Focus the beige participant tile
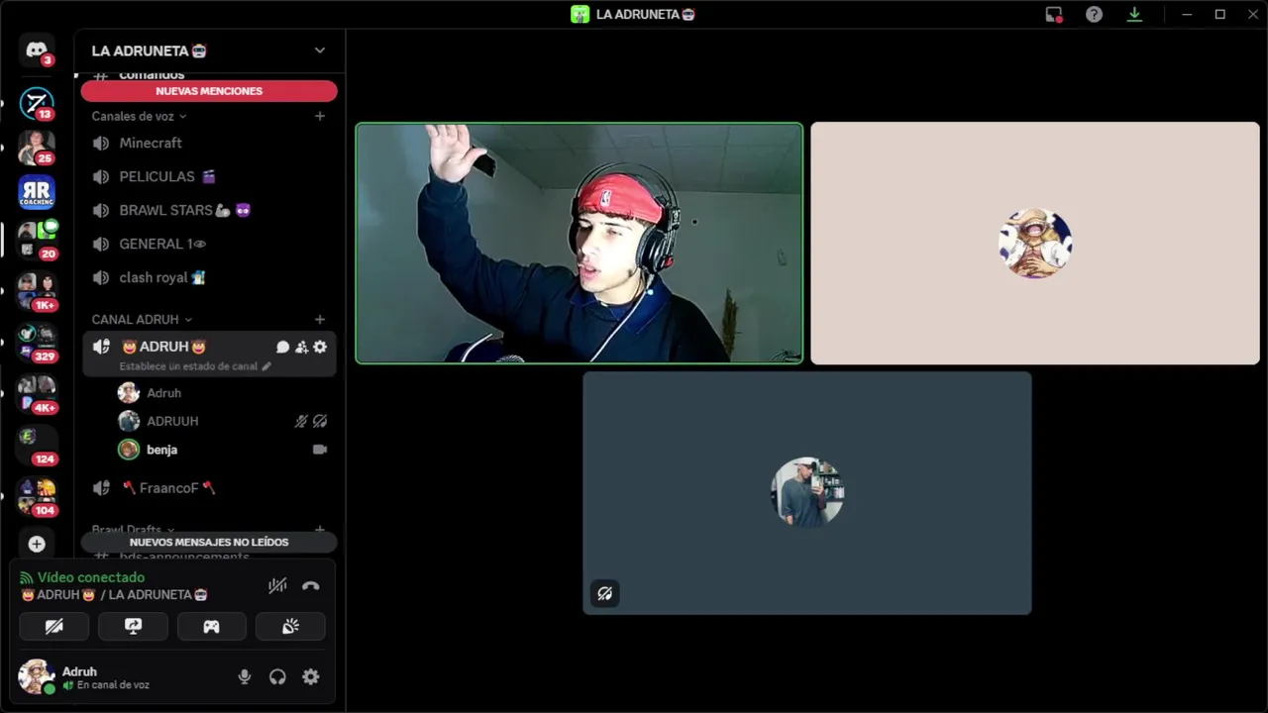The height and width of the screenshot is (713, 1268). tap(1035, 244)
